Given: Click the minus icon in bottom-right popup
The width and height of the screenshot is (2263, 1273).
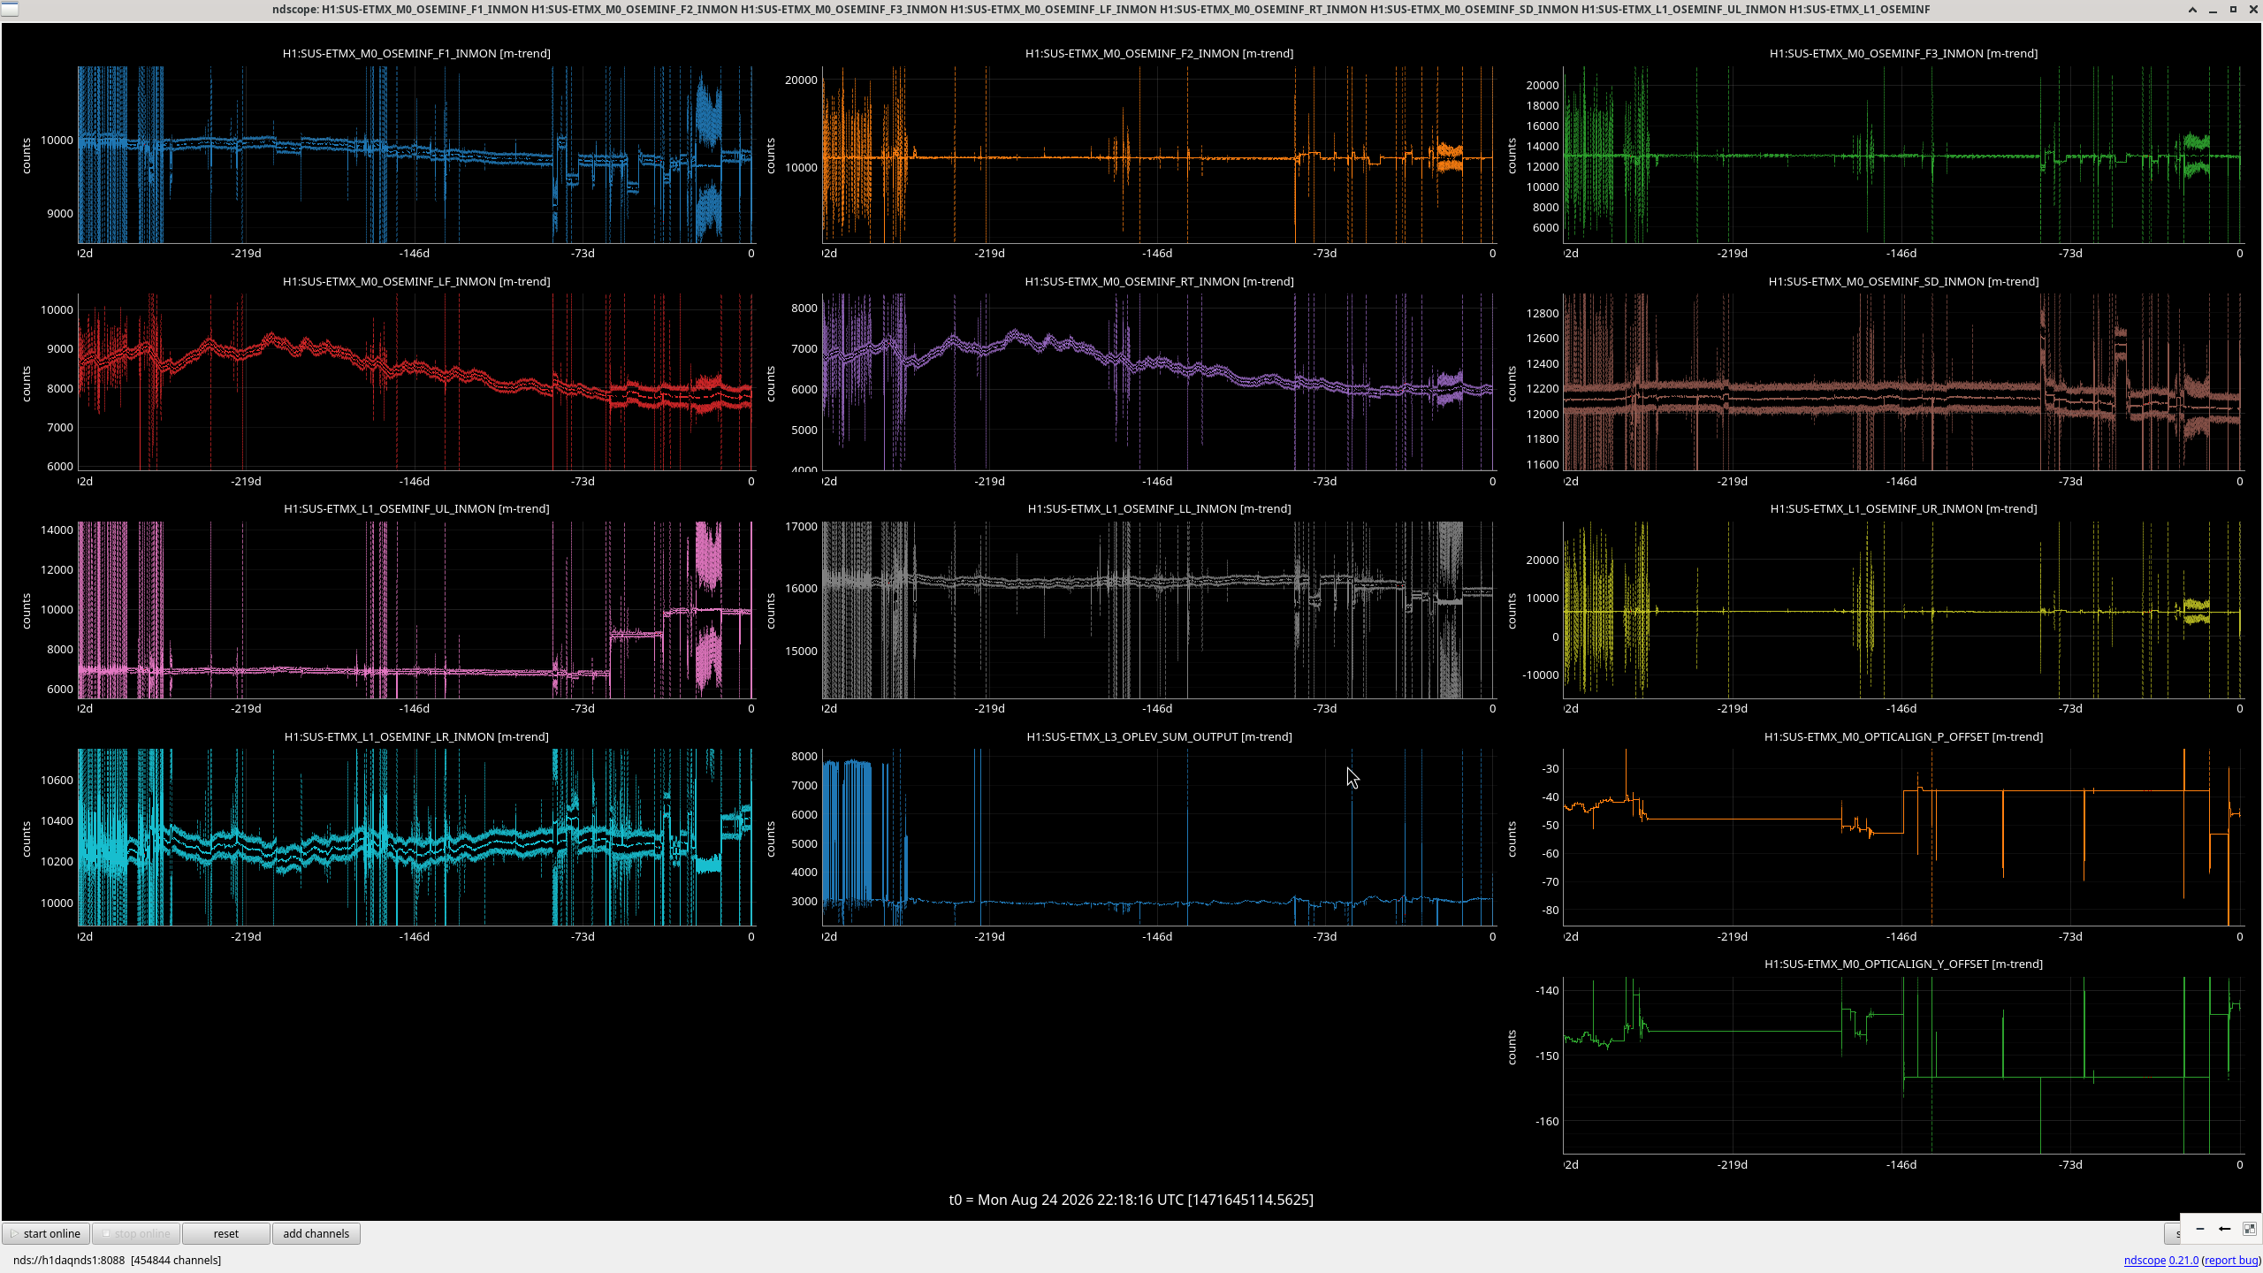Looking at the screenshot, I should tap(2200, 1229).
